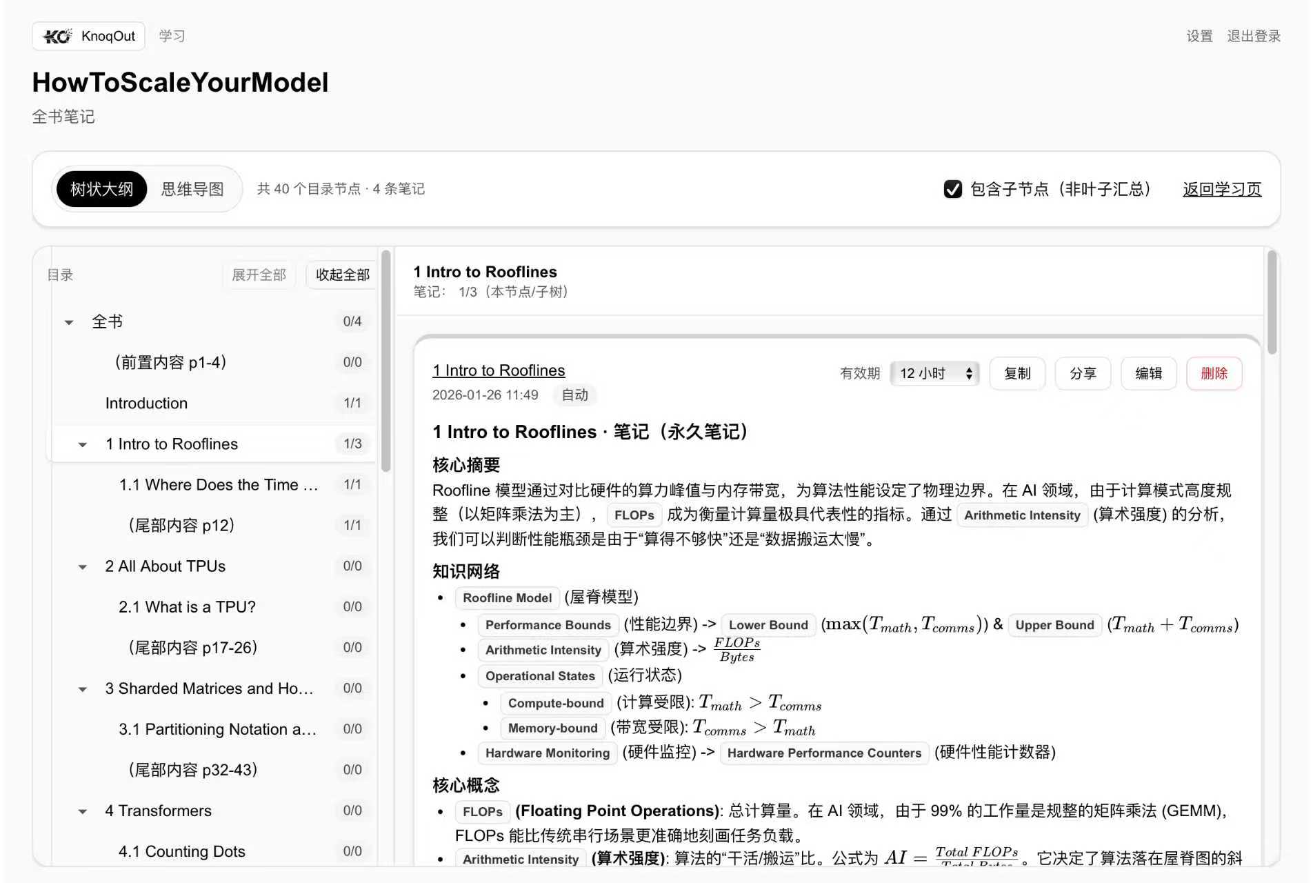Expand the 4 Transformers node
Image resolution: width=1313 pixels, height=883 pixels.
point(83,811)
